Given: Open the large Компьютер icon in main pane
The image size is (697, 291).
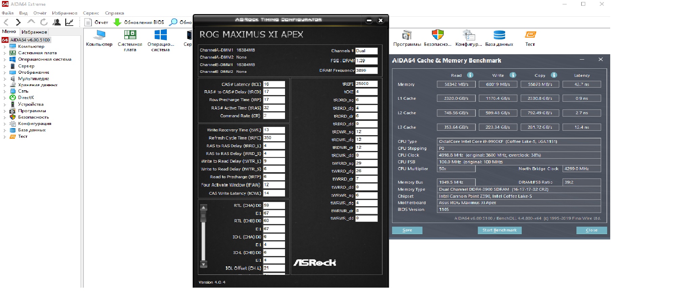Looking at the screenshot, I should 99,38.
